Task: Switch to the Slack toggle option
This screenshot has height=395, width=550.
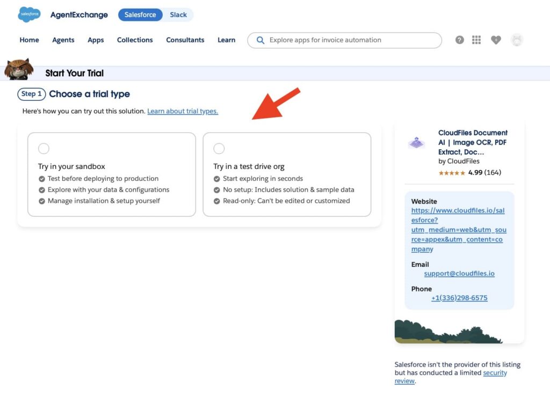Action: [x=178, y=14]
